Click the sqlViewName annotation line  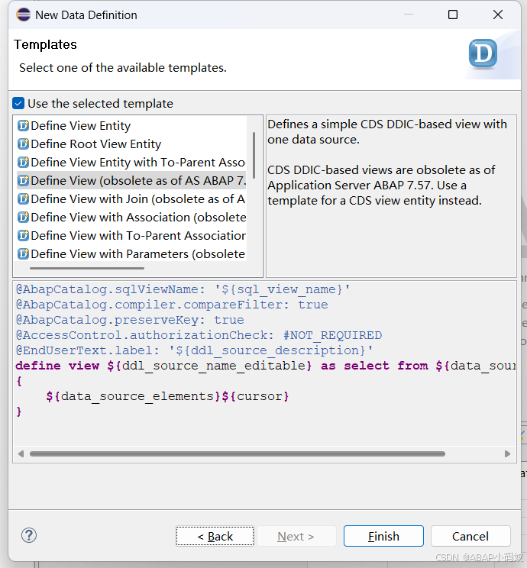point(183,289)
